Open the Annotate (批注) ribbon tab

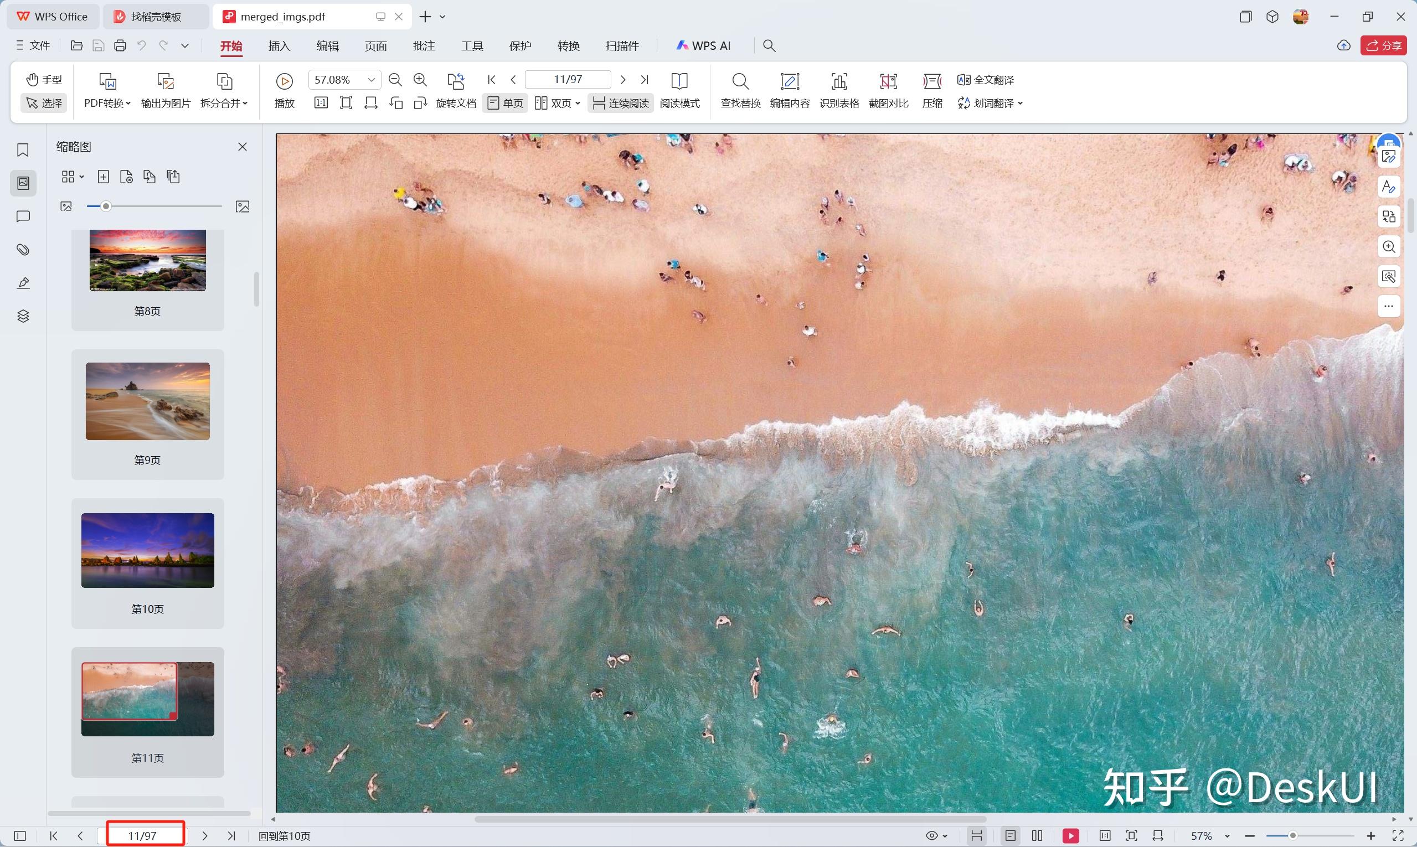point(424,45)
